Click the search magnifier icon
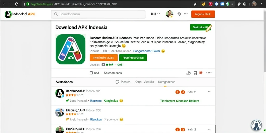Image resolution: width=266 pixels, height=133 pixels. (56, 14)
